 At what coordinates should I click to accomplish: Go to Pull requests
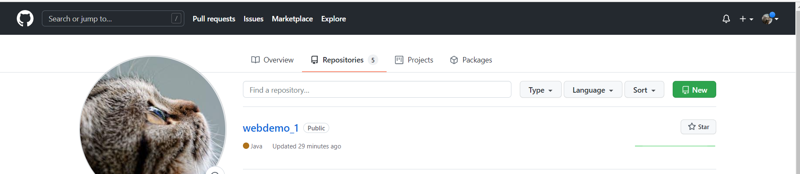point(214,19)
